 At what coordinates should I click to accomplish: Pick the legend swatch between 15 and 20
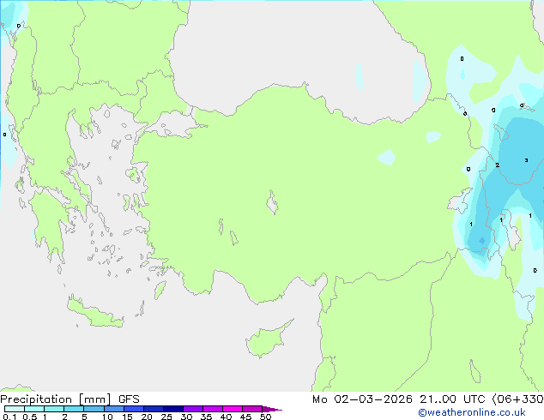(x=134, y=409)
